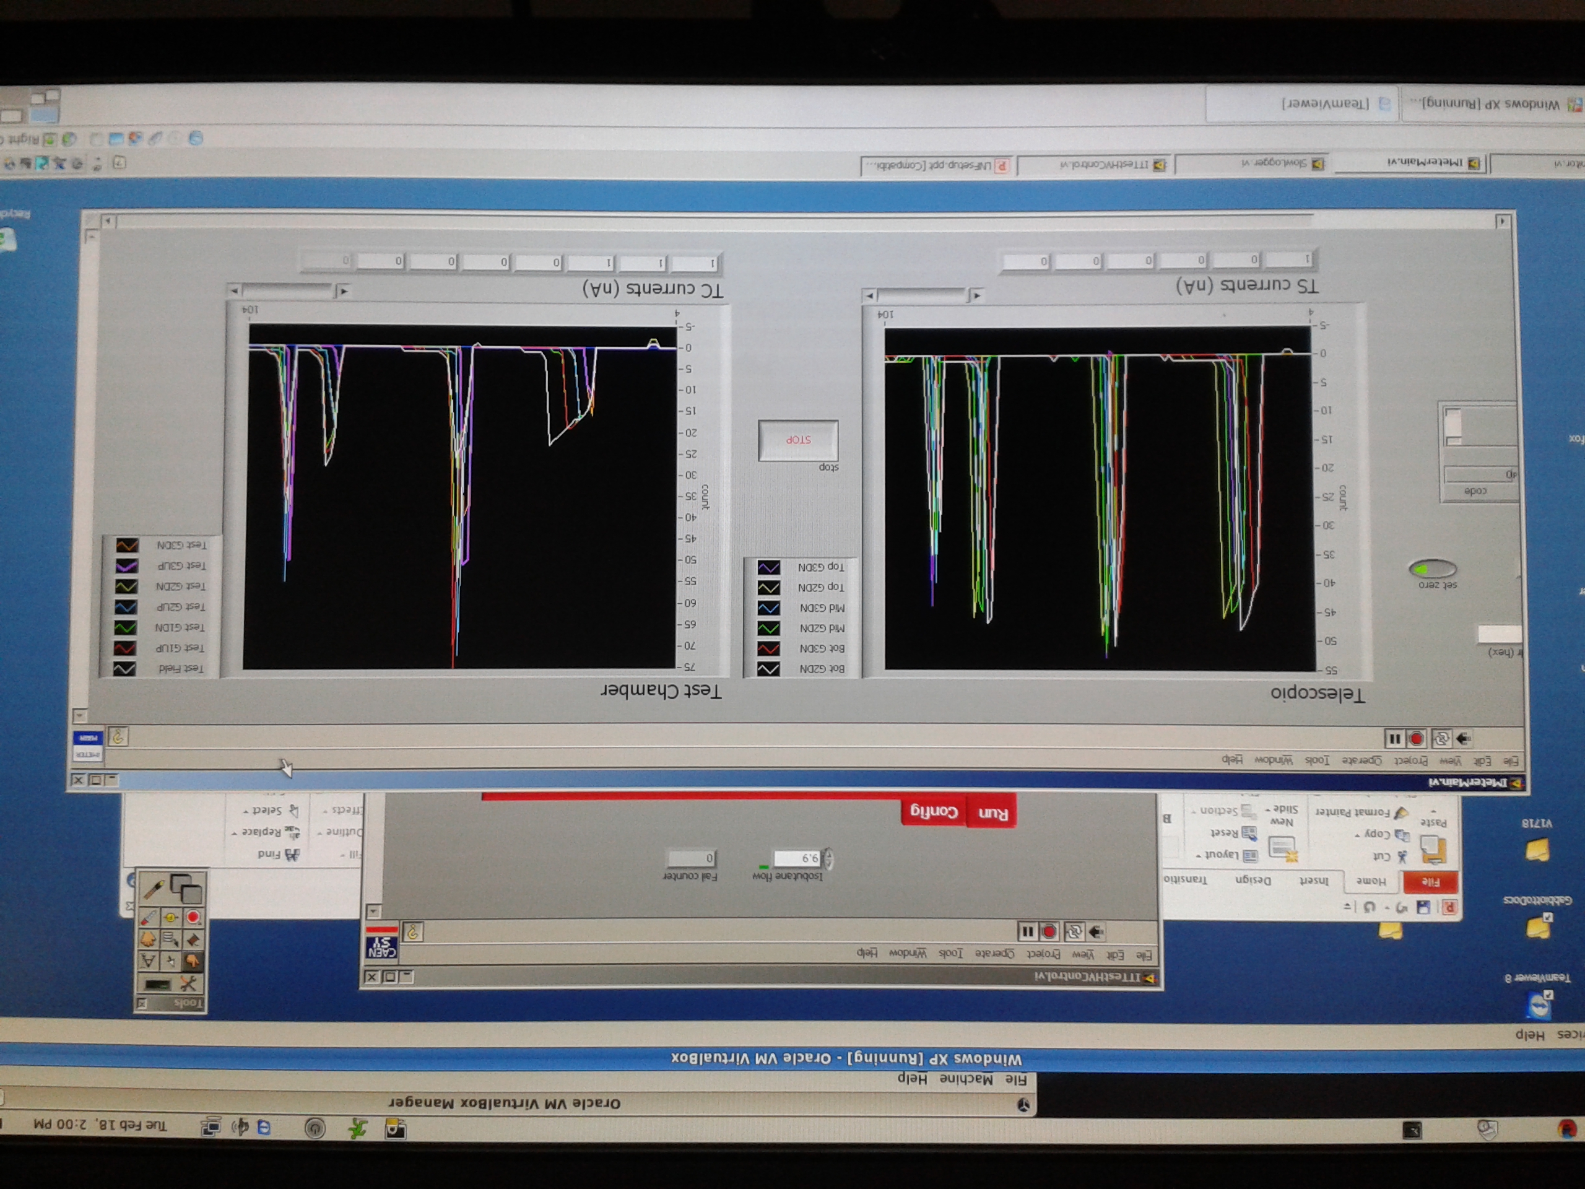Click Run Continuously in ITTestHVControl.vi toolbar

(1074, 931)
